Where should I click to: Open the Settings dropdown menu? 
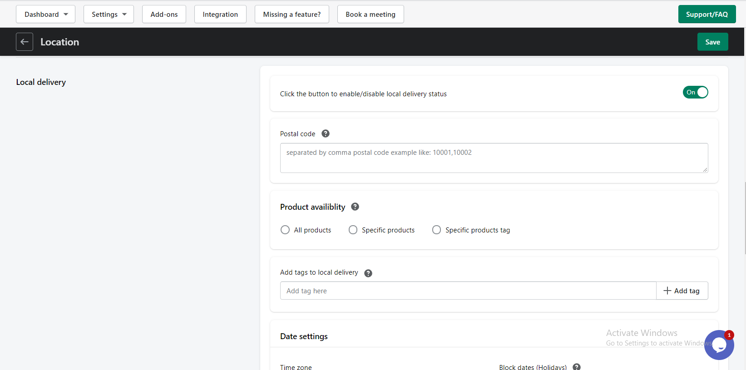coord(109,14)
